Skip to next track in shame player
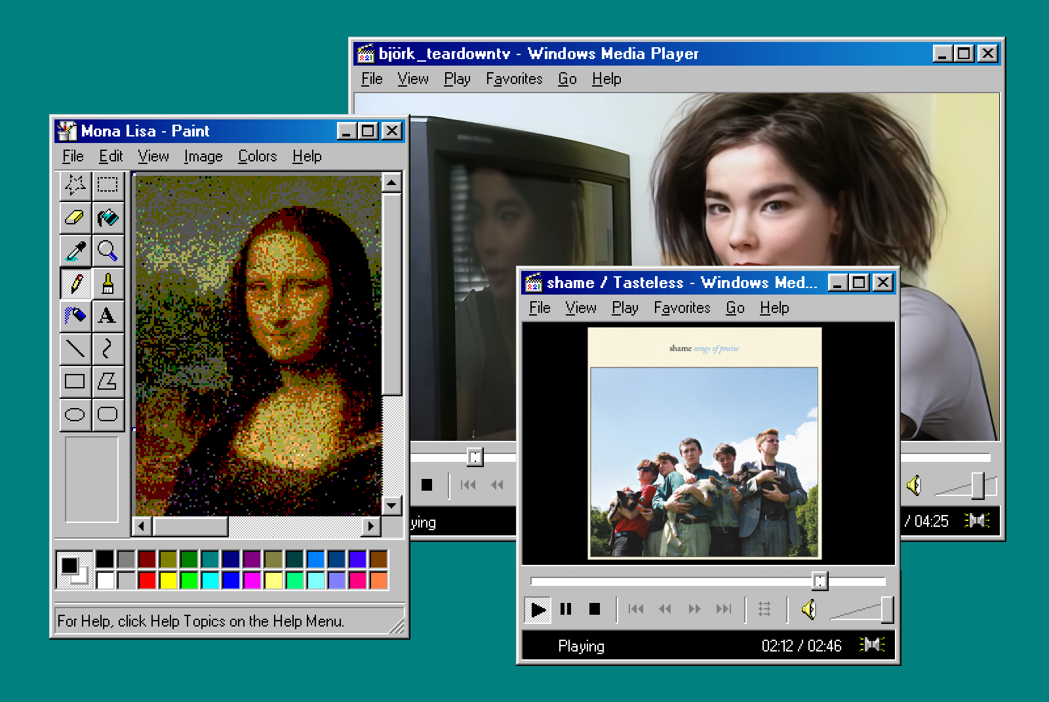 pos(724,609)
